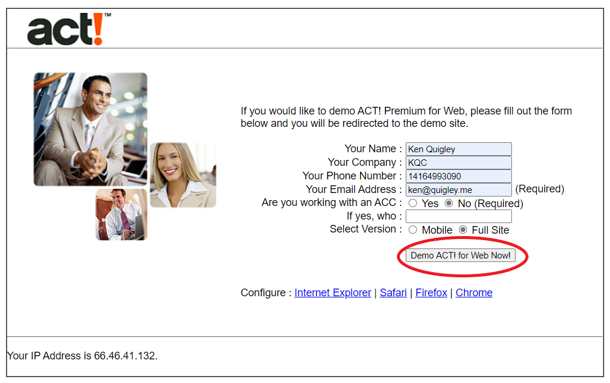
Task: Click the 'Select Version :' label
Action: click(366, 229)
